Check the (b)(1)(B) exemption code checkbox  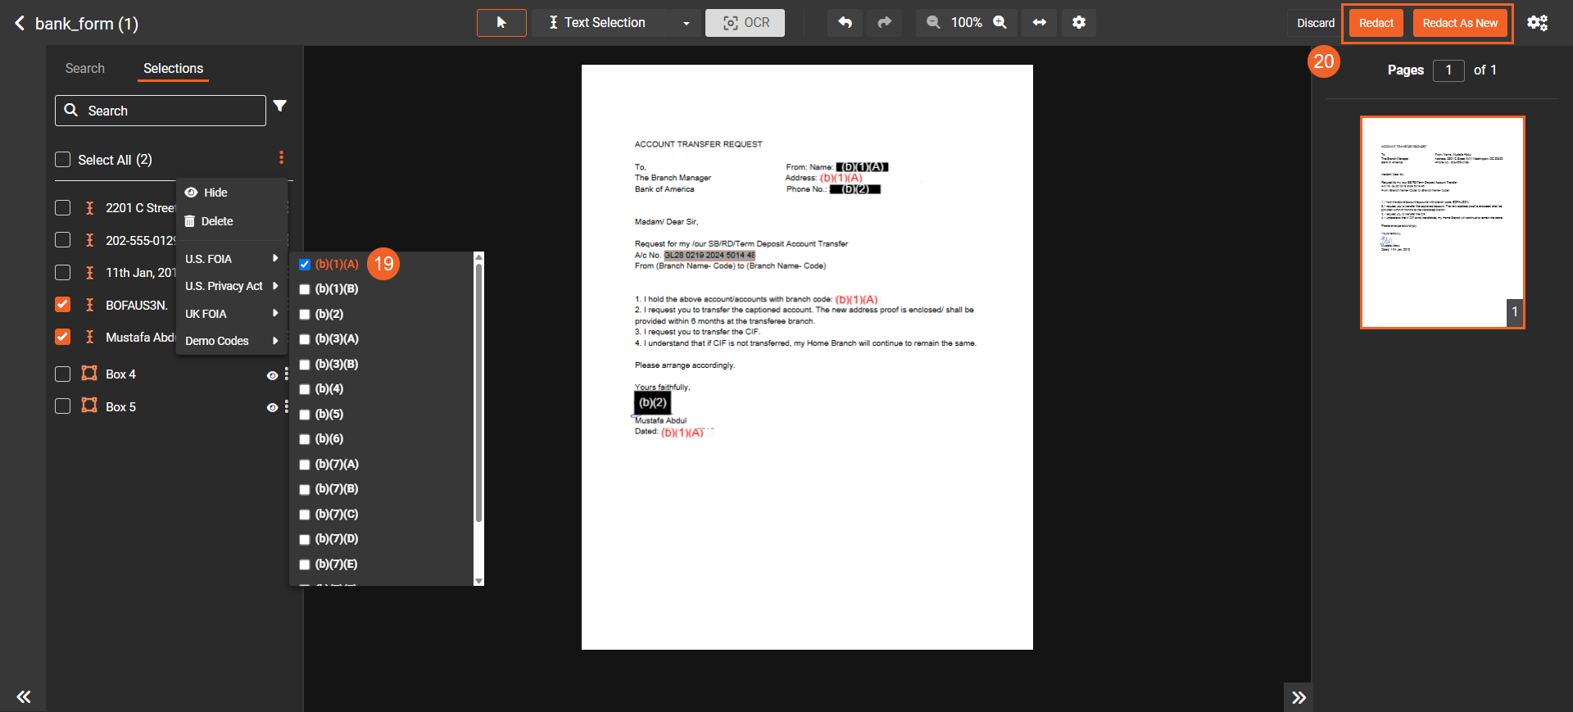click(x=305, y=289)
